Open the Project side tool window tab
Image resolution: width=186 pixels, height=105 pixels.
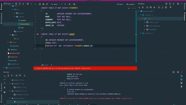click(x=1, y=6)
